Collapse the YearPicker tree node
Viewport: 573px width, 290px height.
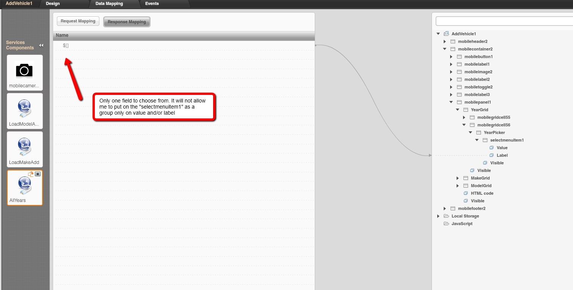click(x=471, y=132)
